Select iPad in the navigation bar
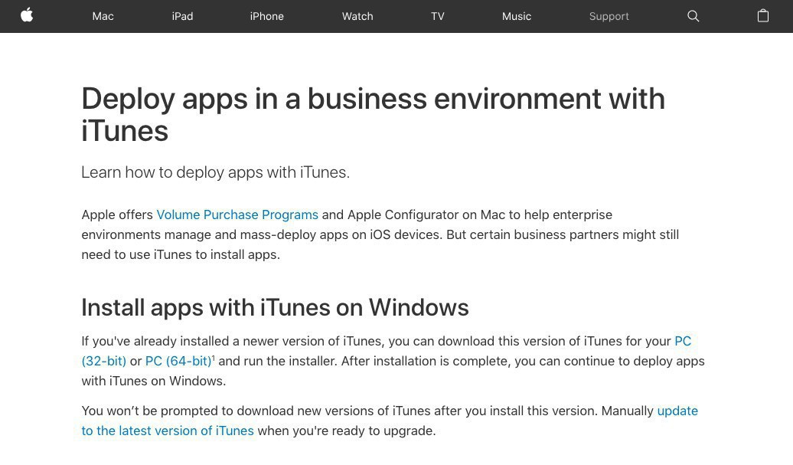The height and width of the screenshot is (465, 793). tap(182, 16)
